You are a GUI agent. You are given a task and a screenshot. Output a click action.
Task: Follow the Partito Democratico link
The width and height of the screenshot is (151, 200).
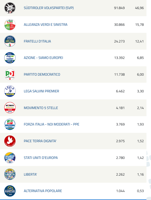pos(42,74)
